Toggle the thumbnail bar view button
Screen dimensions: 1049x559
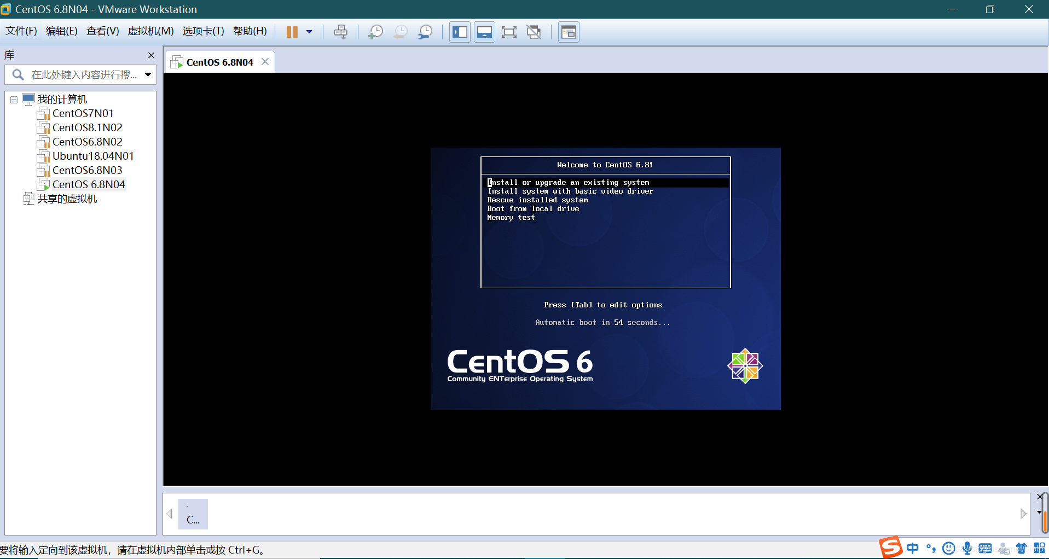484,32
